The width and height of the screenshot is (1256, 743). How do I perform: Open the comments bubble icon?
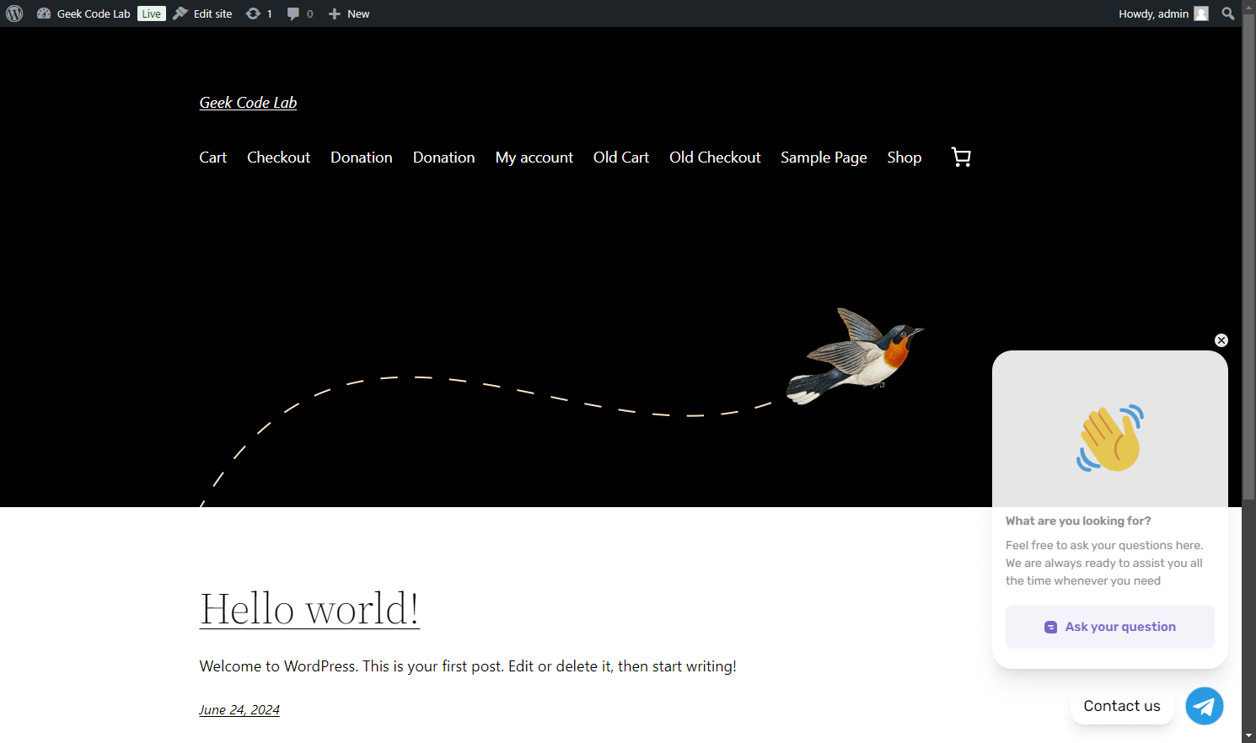(293, 13)
